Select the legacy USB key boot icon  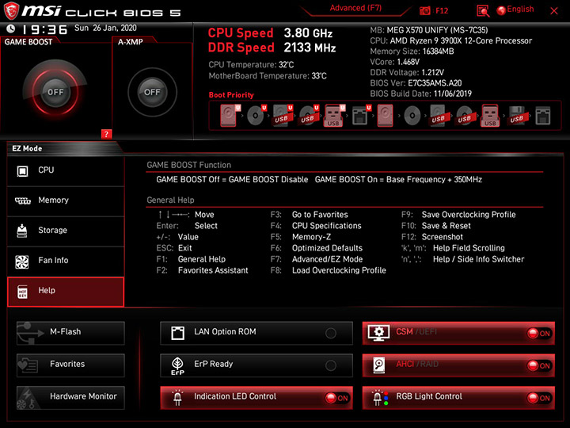490,116
